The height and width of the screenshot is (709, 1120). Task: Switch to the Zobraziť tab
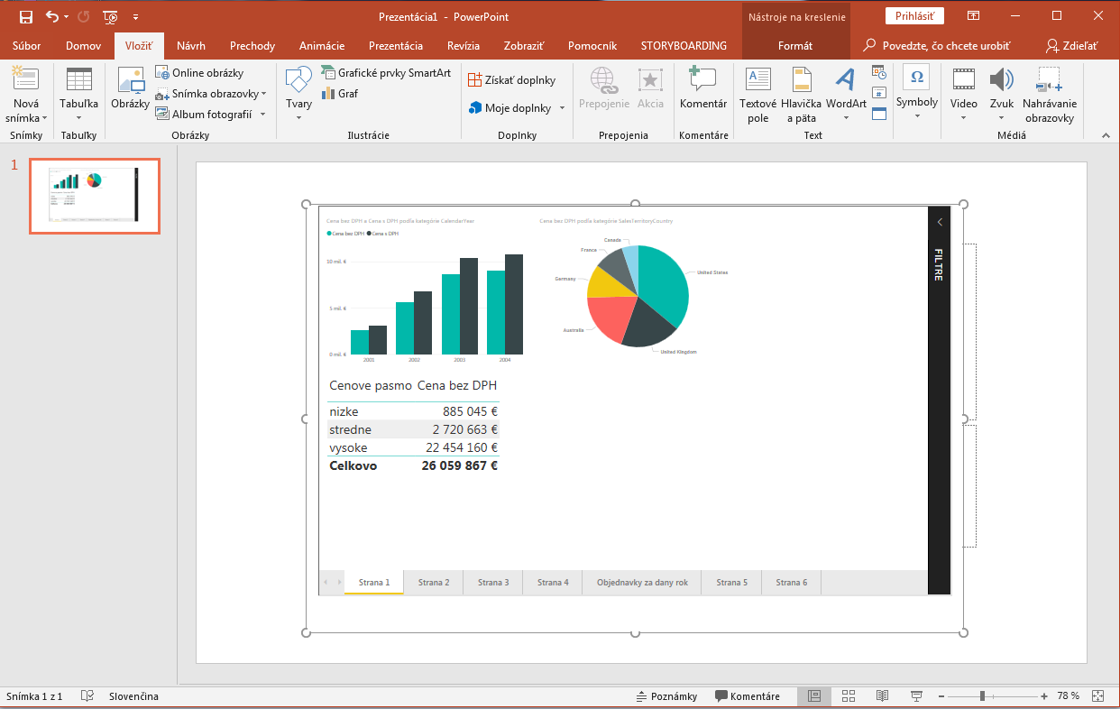click(523, 46)
